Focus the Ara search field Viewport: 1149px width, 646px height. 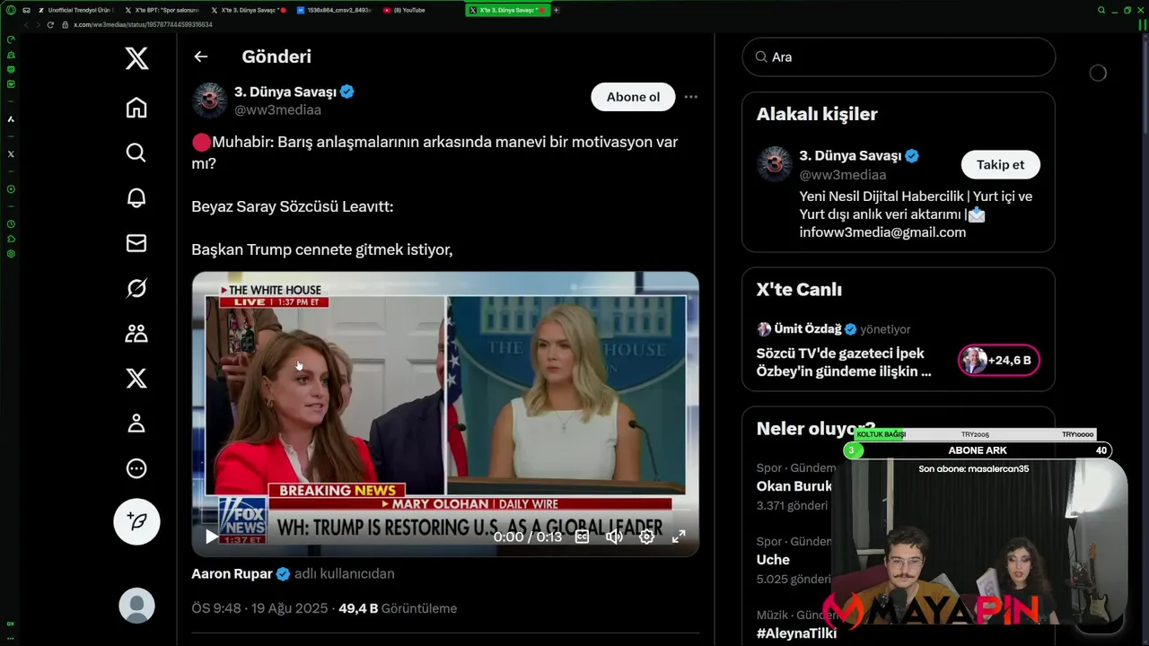[x=899, y=57]
